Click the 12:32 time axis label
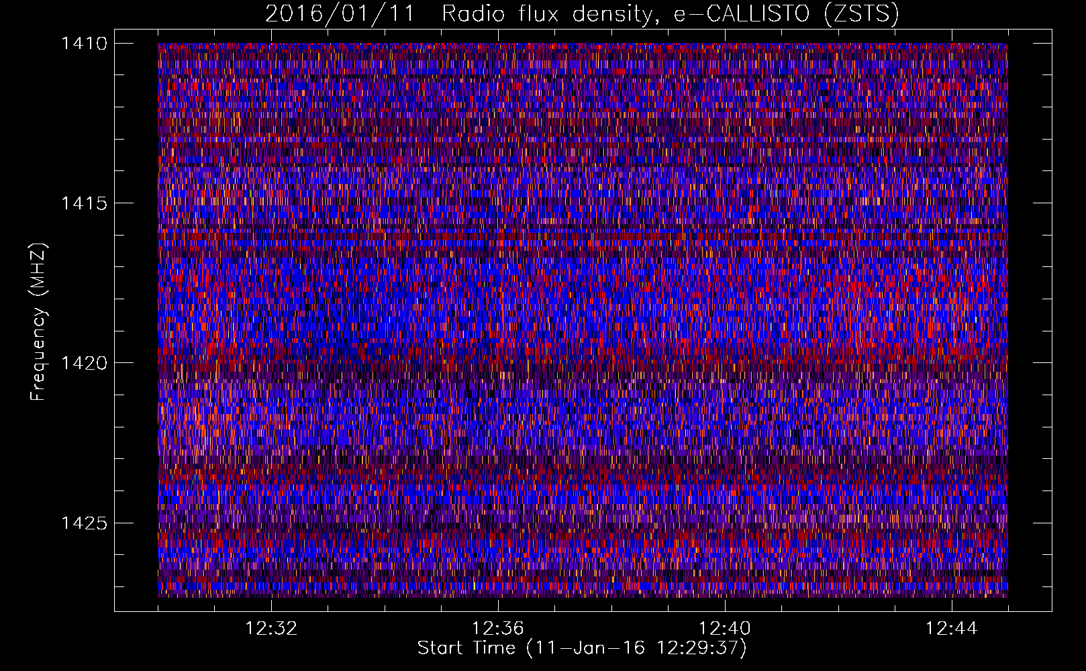This screenshot has width=1086, height=671. point(271,629)
